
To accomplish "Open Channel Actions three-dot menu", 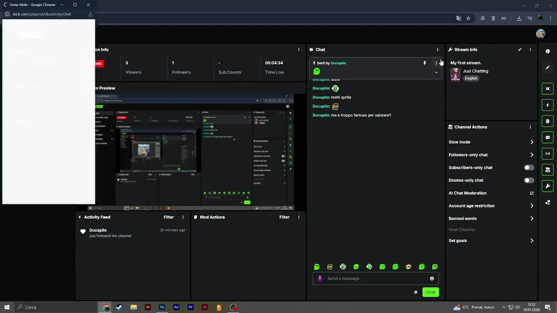I will (x=530, y=127).
